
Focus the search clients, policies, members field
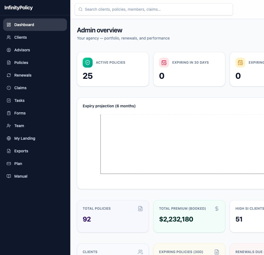coord(154,9)
